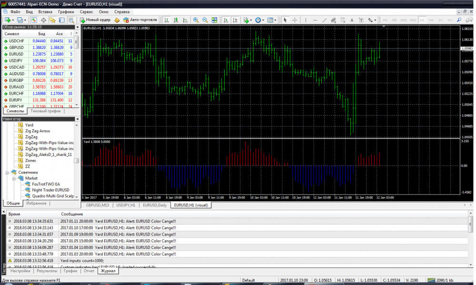The width and height of the screenshot is (476, 285).
Task: Enable candlestick chart display mode
Action: 176,20
